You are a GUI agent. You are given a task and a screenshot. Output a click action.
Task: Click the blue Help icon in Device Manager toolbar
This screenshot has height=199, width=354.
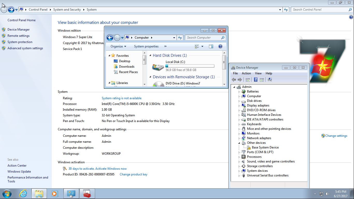click(256, 80)
